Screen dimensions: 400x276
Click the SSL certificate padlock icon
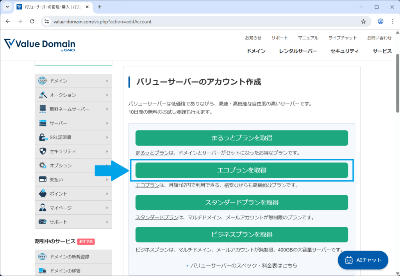pos(42,137)
